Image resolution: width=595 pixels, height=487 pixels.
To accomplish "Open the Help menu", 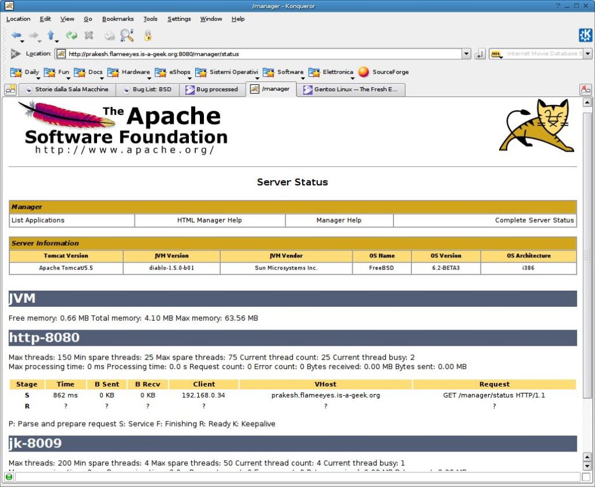I will coord(238,19).
